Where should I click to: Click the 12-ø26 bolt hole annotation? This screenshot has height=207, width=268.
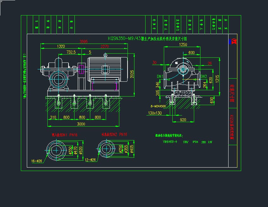92,160
